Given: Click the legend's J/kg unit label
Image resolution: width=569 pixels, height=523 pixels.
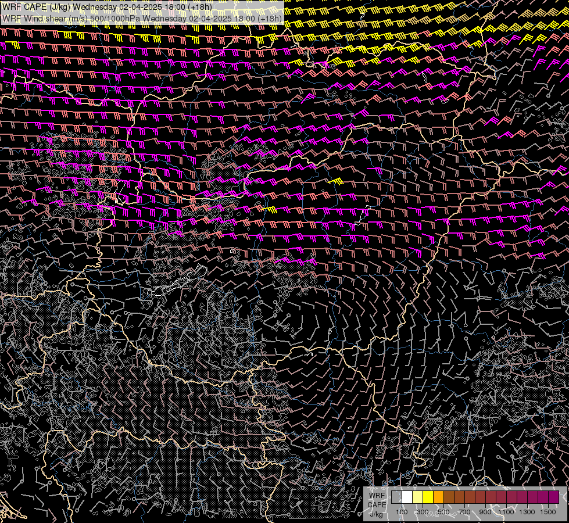Looking at the screenshot, I should click(376, 514).
